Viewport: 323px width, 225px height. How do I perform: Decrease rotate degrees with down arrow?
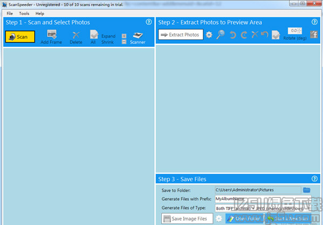pos(300,32)
